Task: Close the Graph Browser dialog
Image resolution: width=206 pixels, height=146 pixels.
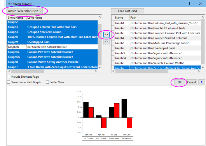Action: tap(200, 3)
